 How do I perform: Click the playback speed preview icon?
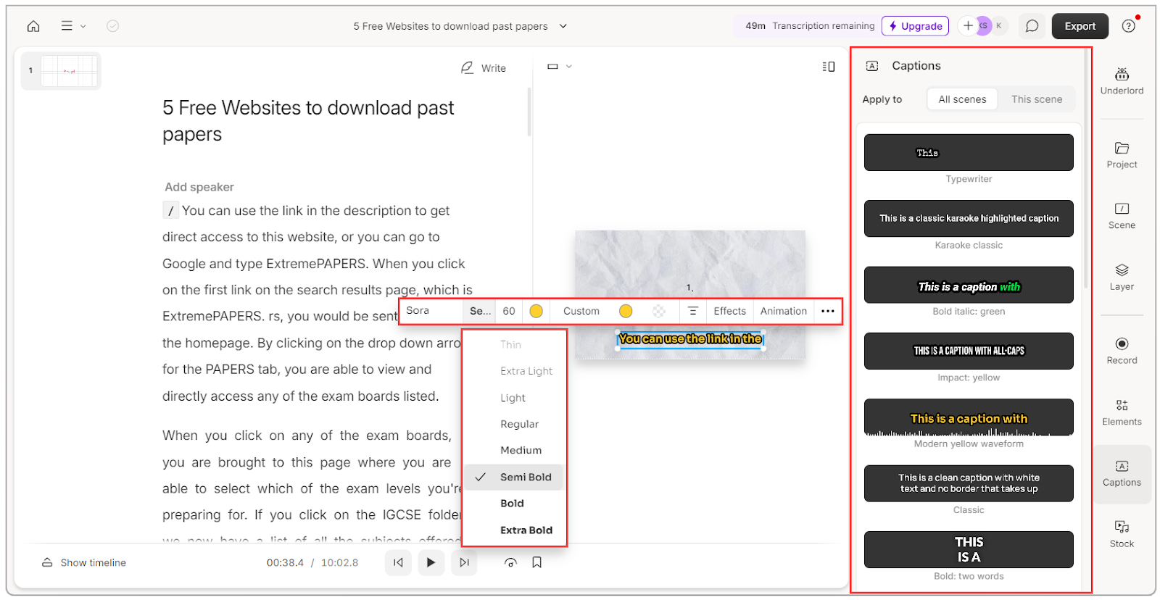click(510, 563)
